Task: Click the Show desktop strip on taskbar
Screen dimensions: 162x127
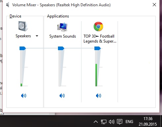Action: coord(161,121)
